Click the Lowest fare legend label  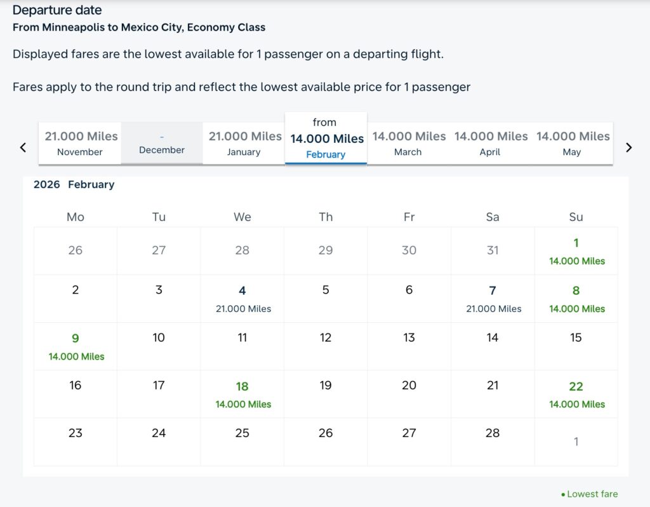[x=592, y=494]
